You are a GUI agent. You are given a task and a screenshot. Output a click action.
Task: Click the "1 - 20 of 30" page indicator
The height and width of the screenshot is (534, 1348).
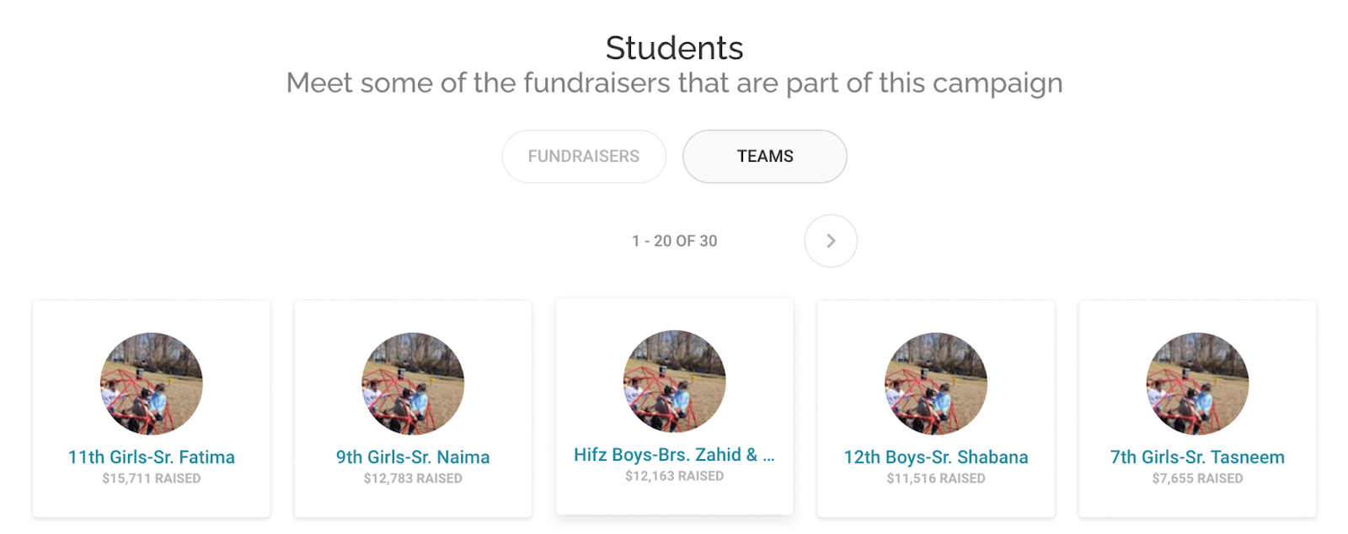click(x=675, y=241)
